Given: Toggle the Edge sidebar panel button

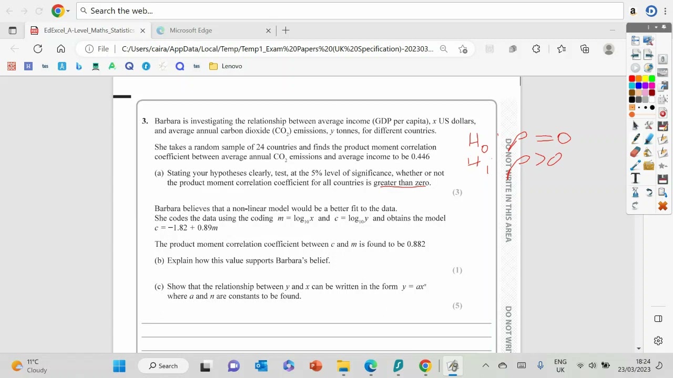Looking at the screenshot, I should click(x=658, y=319).
